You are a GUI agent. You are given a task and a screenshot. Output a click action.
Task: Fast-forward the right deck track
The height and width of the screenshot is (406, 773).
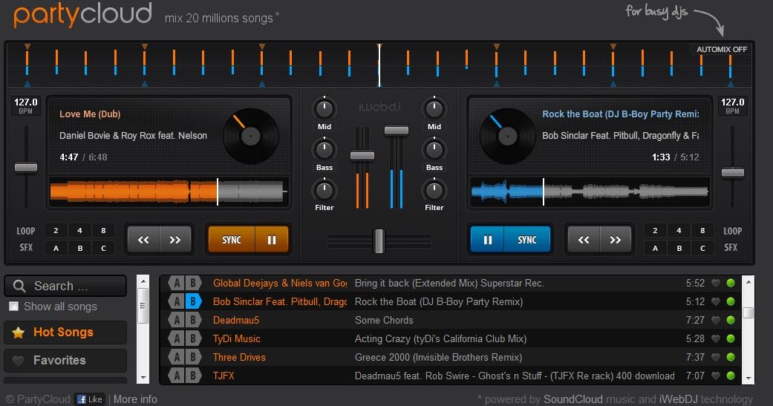616,240
